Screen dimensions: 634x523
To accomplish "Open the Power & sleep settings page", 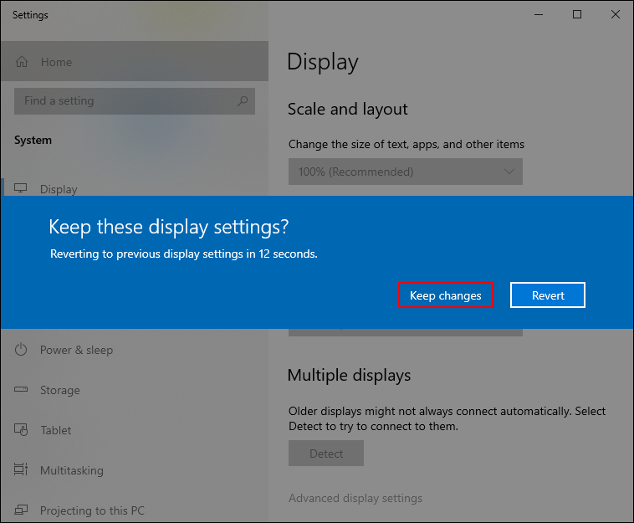I will pos(76,350).
